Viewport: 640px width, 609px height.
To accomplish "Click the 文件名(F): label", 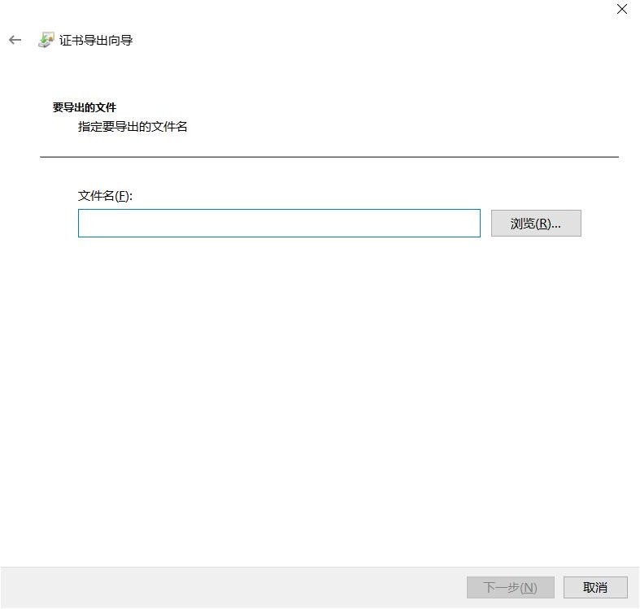I will point(105,195).
